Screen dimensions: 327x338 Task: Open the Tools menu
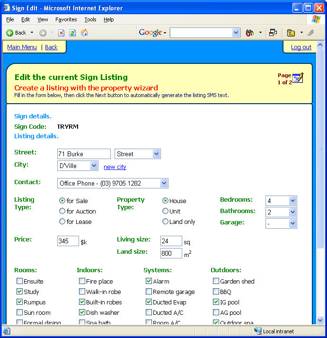coord(90,19)
